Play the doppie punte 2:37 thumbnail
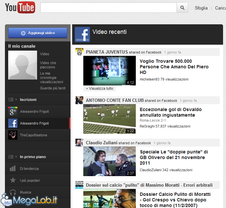Viewport: 226px width, 208px height. (x=110, y=161)
